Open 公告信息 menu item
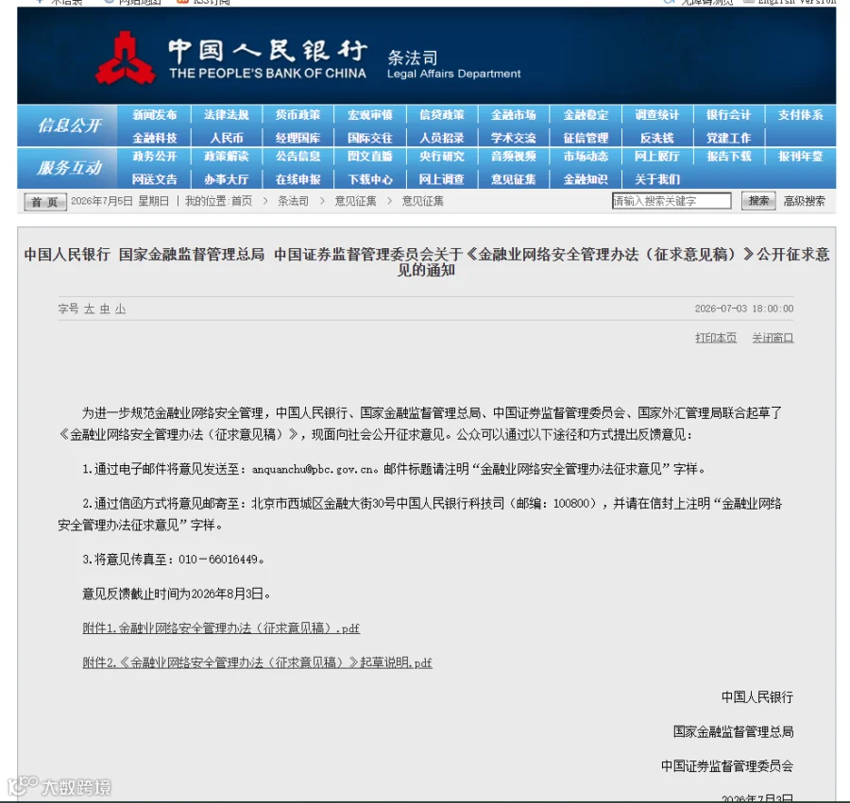This screenshot has width=850, height=803. point(297,157)
